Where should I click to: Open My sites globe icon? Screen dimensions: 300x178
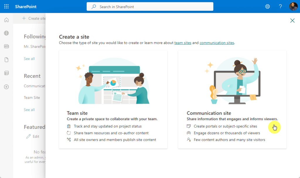pyautogui.click(x=6, y=33)
